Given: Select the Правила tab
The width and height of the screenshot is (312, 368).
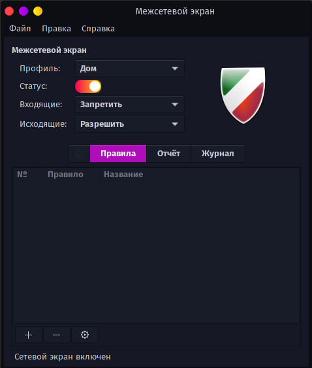Looking at the screenshot, I should (x=118, y=154).
